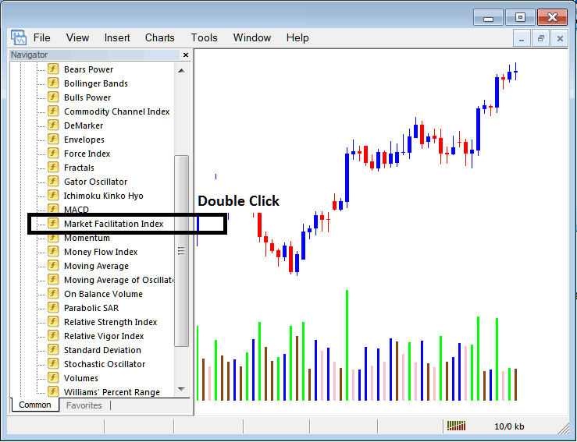Click the Relative Strength Index icon
This screenshot has width=577, height=442.
coord(53,322)
